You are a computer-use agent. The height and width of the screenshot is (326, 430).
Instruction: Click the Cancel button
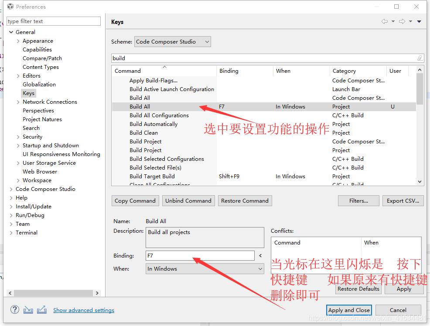tap(398, 310)
